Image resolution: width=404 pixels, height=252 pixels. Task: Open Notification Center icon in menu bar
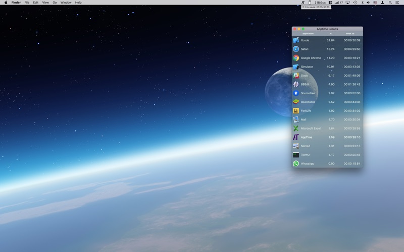[x=397, y=3]
